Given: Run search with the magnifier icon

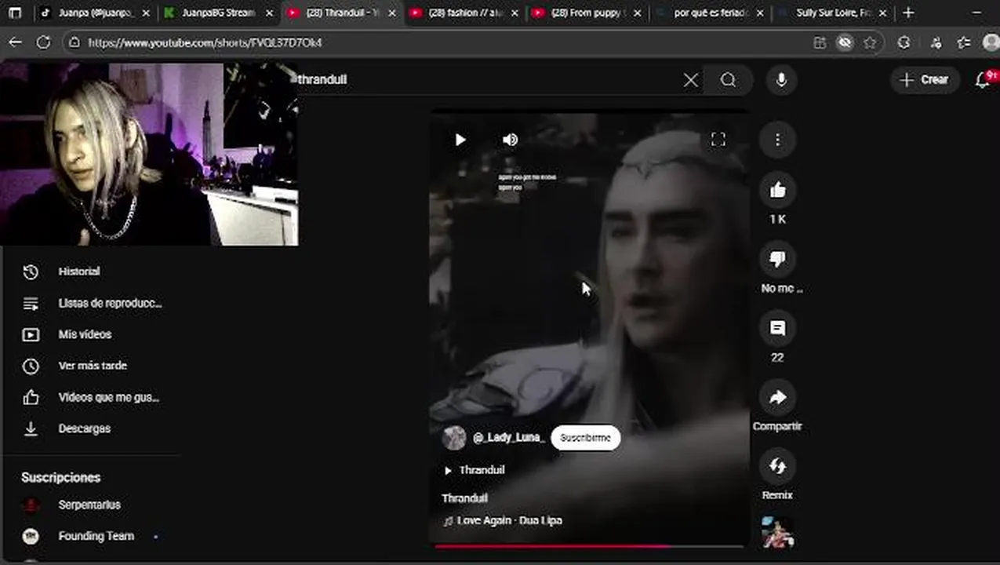Looking at the screenshot, I should pyautogui.click(x=728, y=80).
